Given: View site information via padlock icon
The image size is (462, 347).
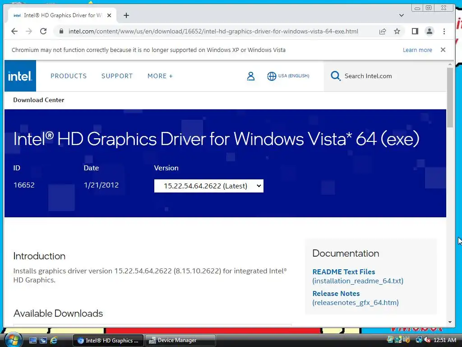Looking at the screenshot, I should 61,31.
